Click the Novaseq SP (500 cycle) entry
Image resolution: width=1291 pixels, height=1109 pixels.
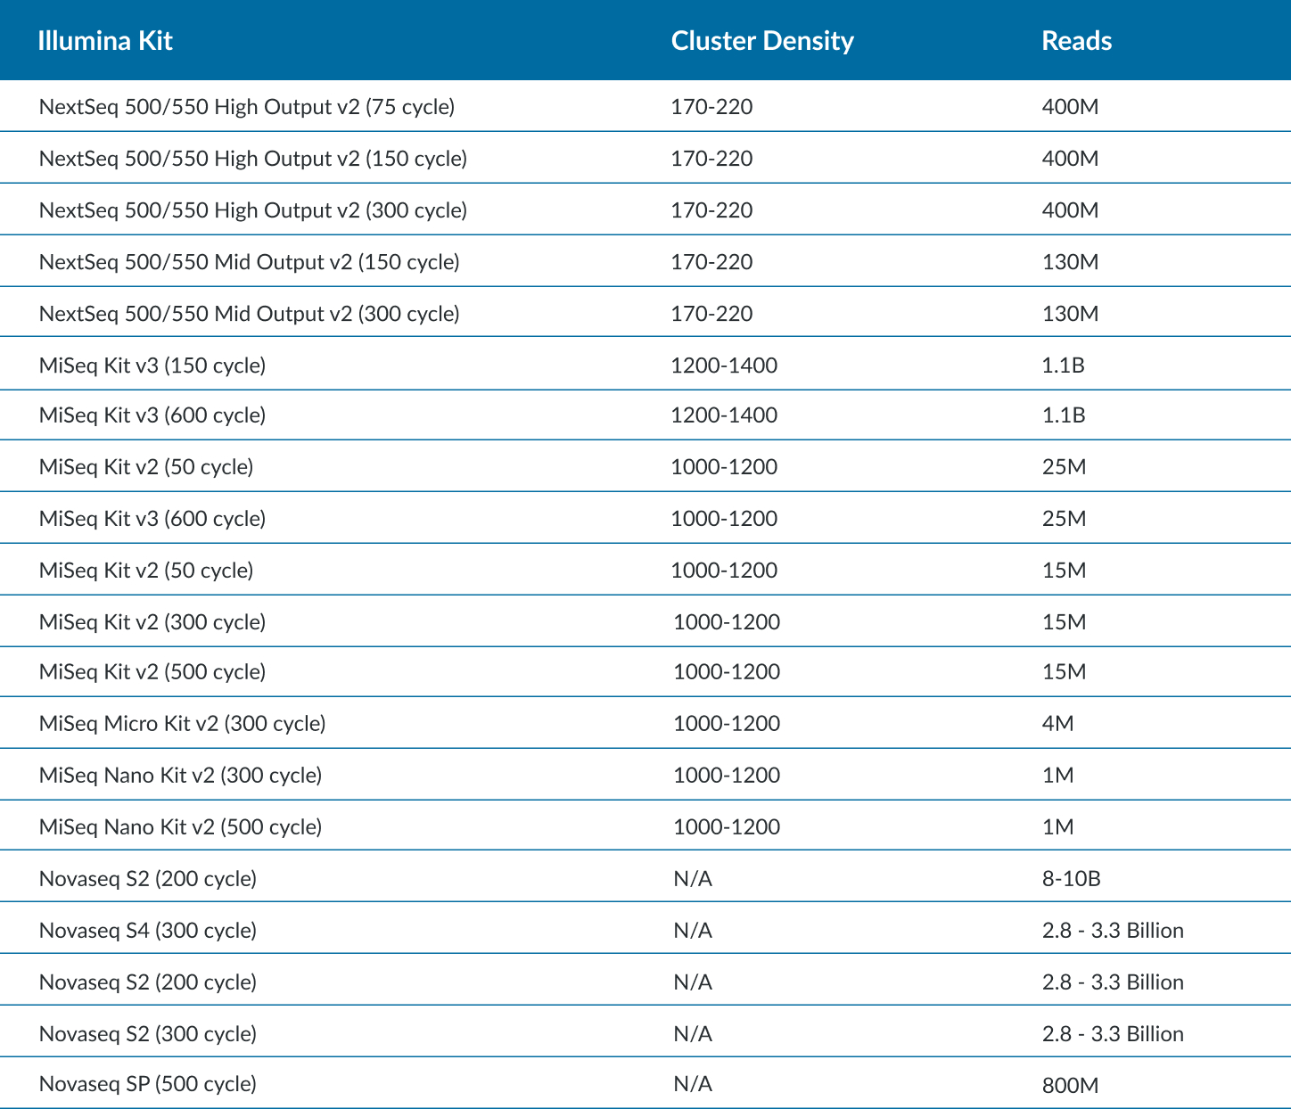point(148,1084)
